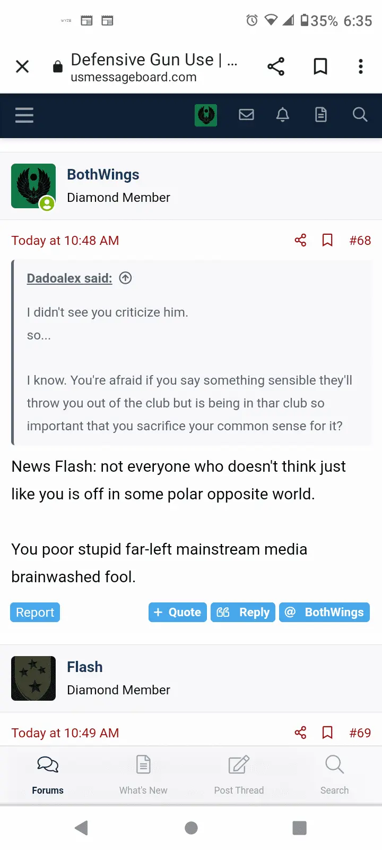
Task: Bookmark page in browser toolbar
Action: [320, 66]
